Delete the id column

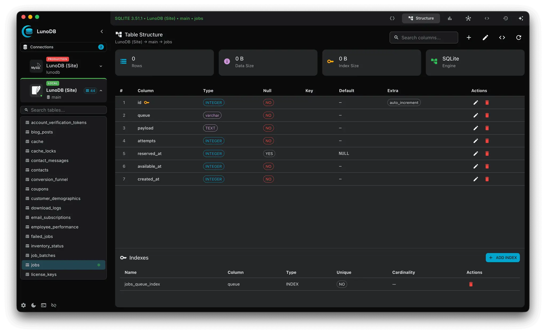487,103
